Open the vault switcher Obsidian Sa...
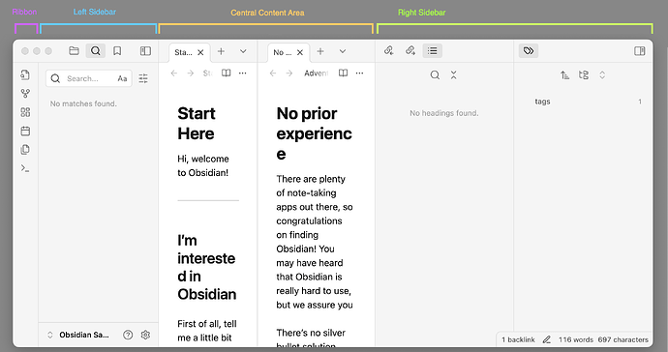Viewport: 668px width, 352px height. coord(78,335)
